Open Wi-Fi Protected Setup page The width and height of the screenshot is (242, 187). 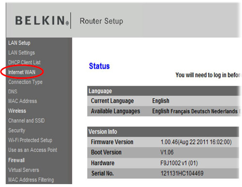tap(30, 140)
